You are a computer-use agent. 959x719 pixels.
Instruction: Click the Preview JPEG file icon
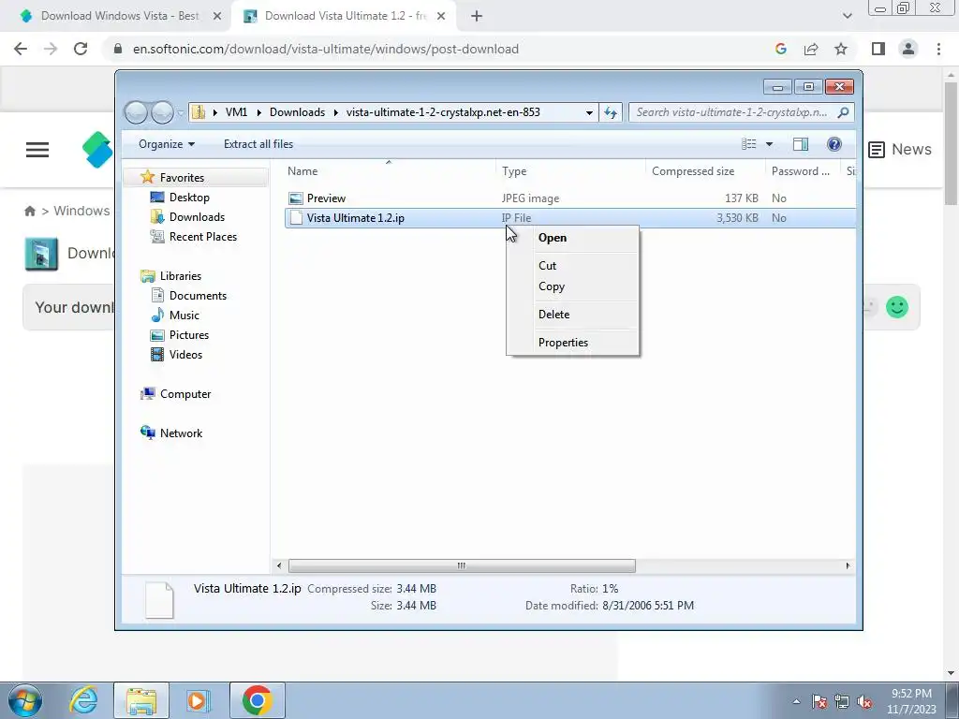point(296,198)
